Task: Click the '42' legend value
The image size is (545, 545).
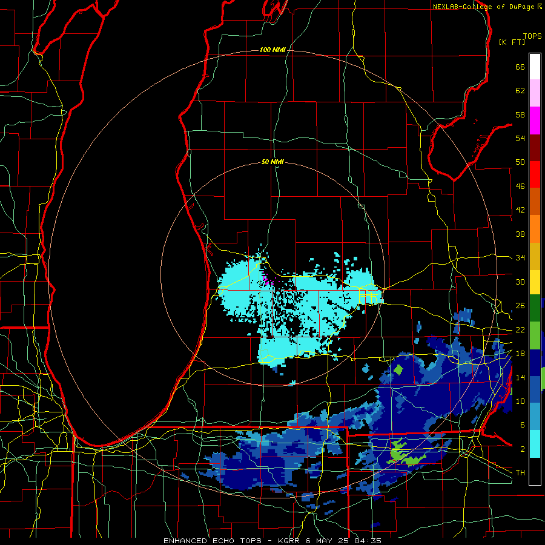Action: coord(520,210)
